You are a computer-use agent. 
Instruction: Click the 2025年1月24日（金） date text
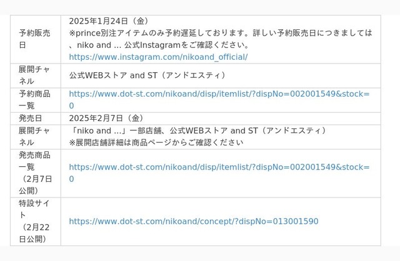109,21
